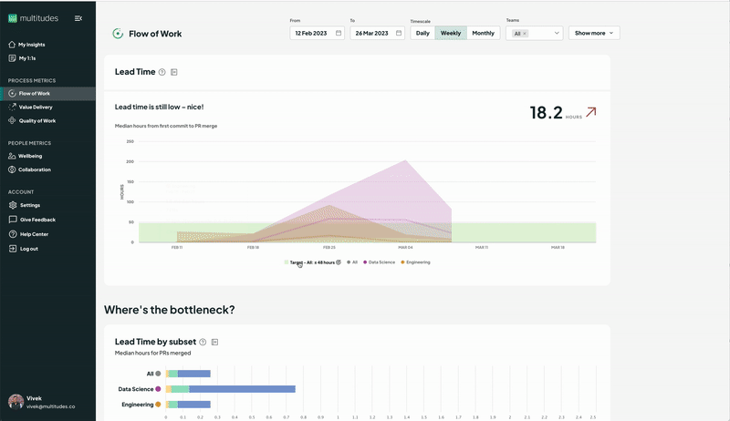Click the trend arrow next to 18.2 hours
The width and height of the screenshot is (730, 421).
click(x=591, y=112)
